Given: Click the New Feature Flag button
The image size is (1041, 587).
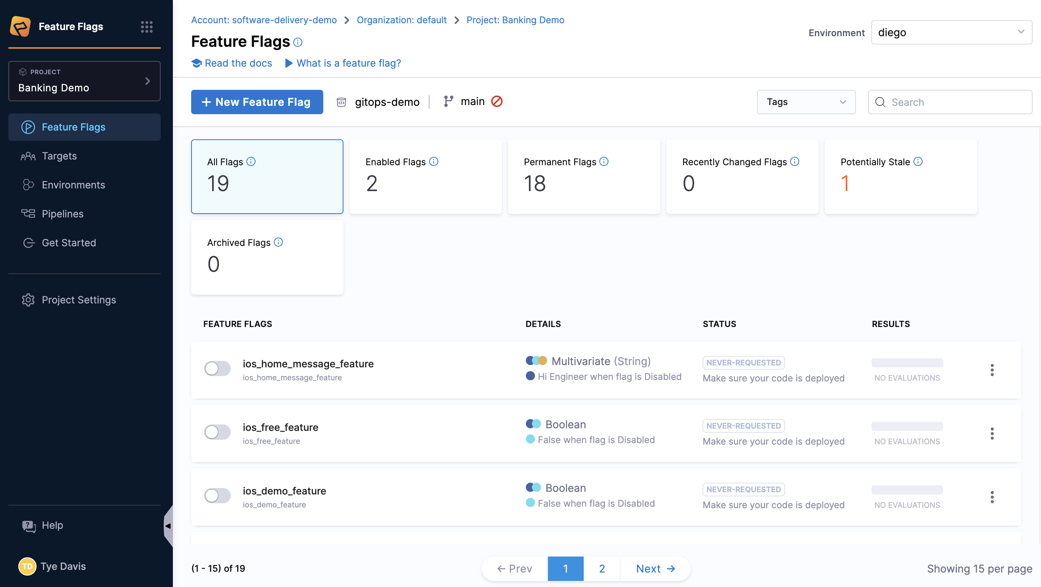Looking at the screenshot, I should (257, 102).
